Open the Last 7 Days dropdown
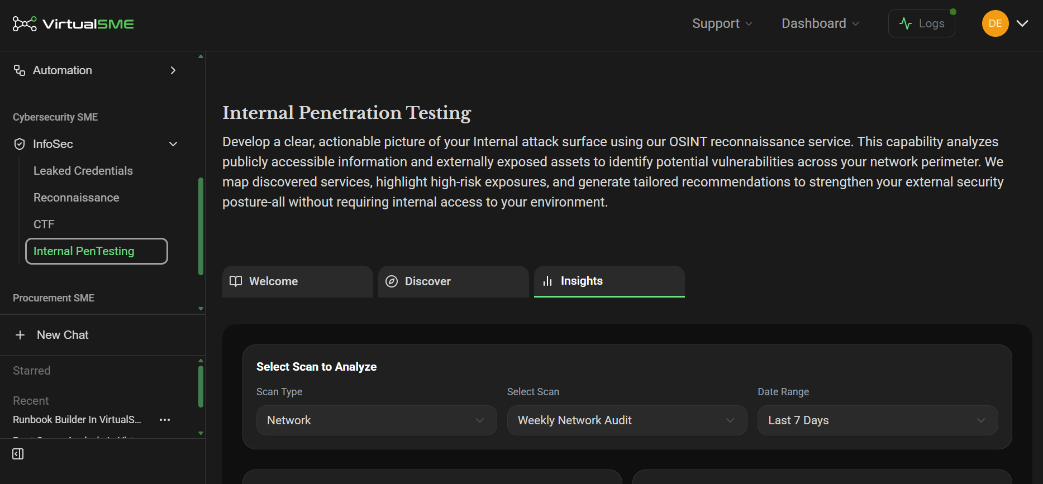 878,420
